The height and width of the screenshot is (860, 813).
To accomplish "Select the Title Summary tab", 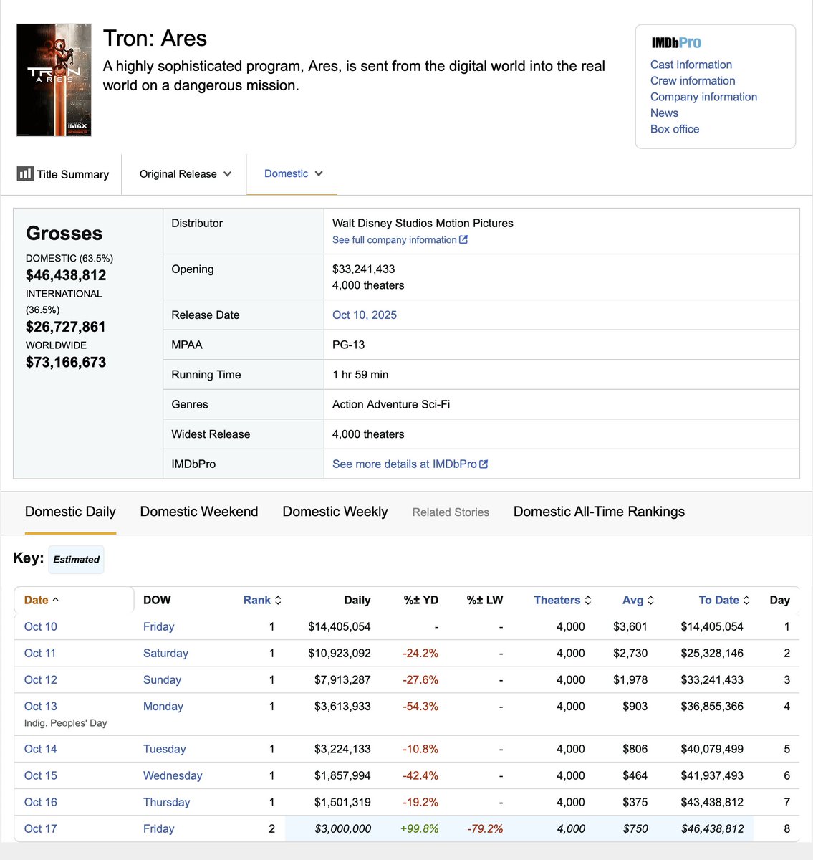I will pos(63,173).
